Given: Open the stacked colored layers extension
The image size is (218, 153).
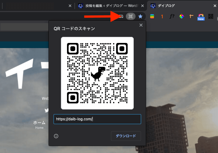Looking at the screenshot, I should pos(152,16).
